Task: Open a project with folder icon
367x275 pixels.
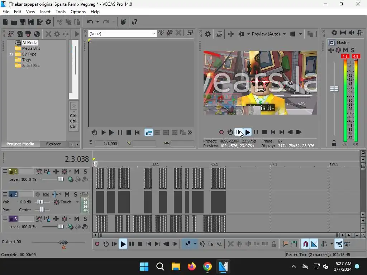Action: (x=14, y=22)
